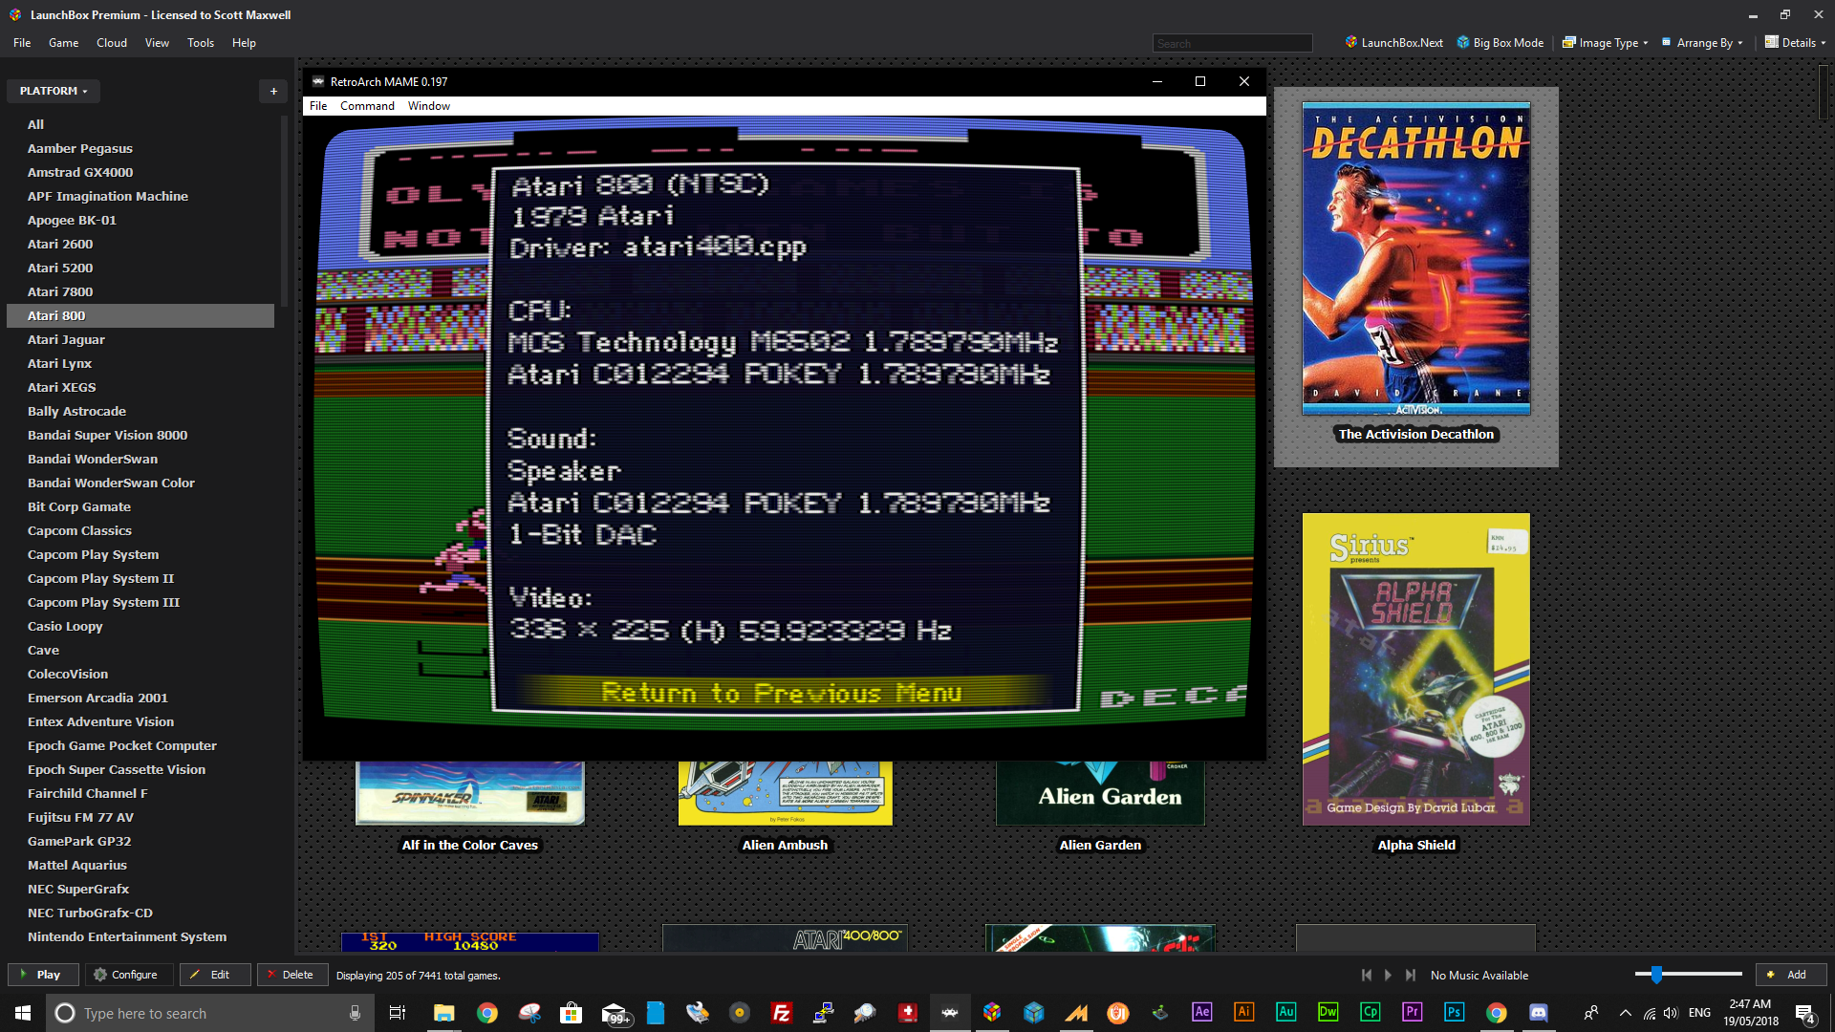Open LaunchBox Tools menu
Screen dimensions: 1835x1032
click(x=201, y=43)
